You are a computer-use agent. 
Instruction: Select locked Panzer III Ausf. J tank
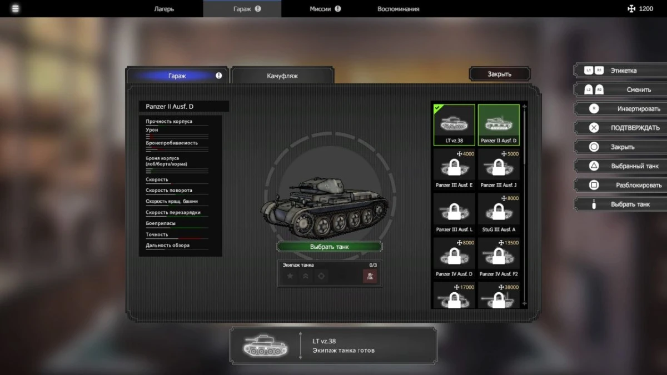(499, 168)
